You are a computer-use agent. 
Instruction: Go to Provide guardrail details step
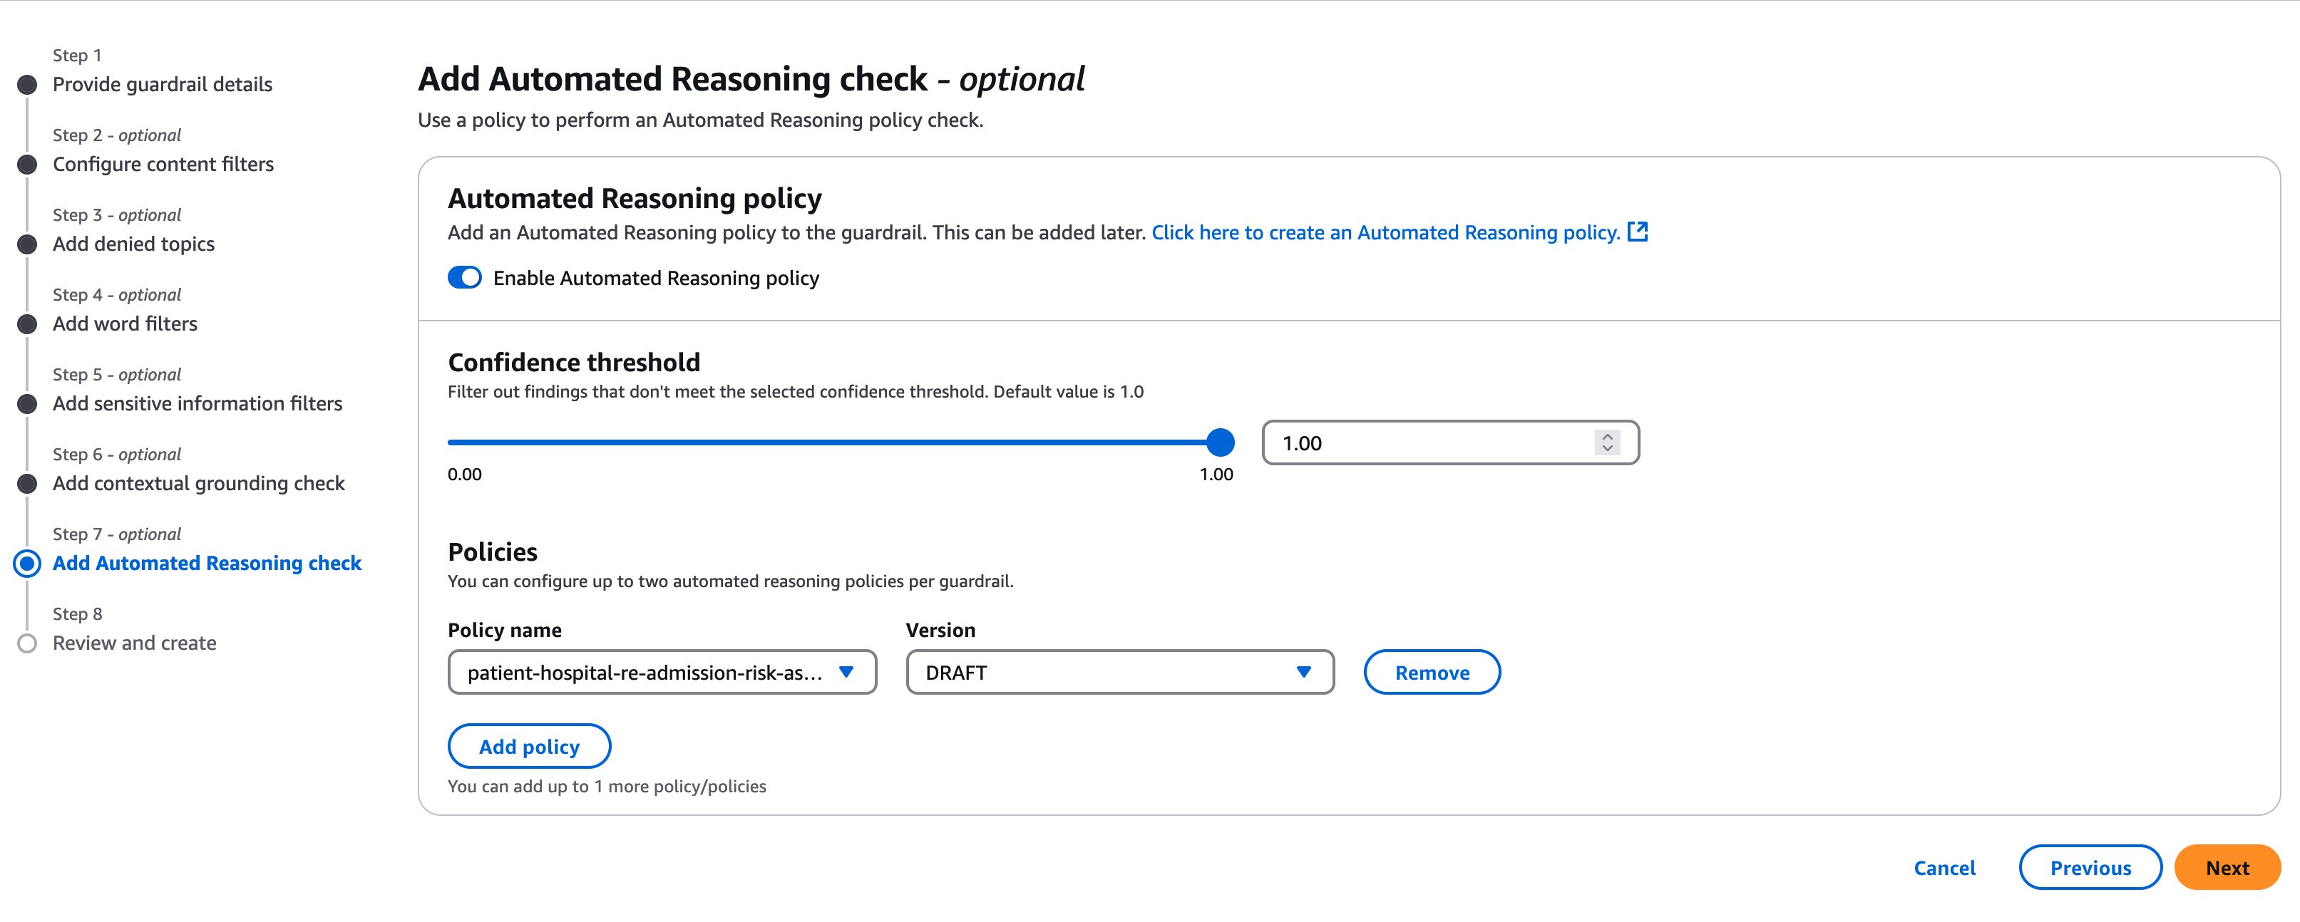pos(163,85)
